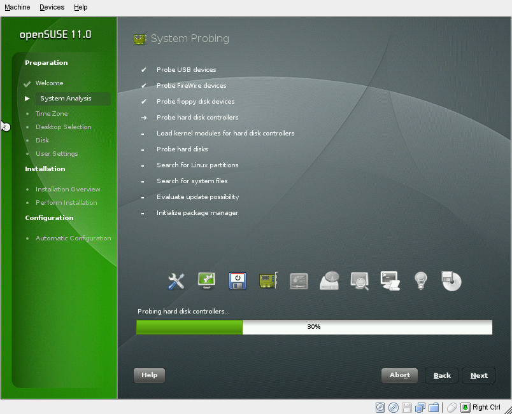Viewport: 512px width, 414px height.
Task: Select the Desktop Selection step
Action: coord(63,127)
